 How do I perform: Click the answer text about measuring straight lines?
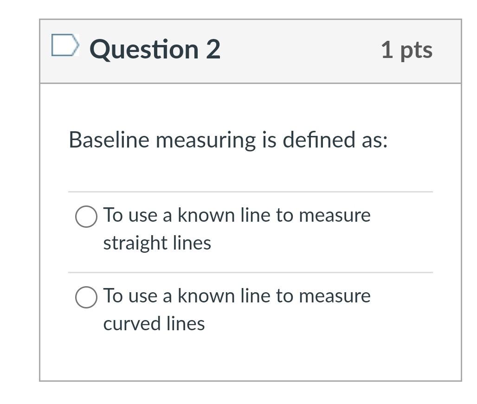pyautogui.click(x=237, y=228)
